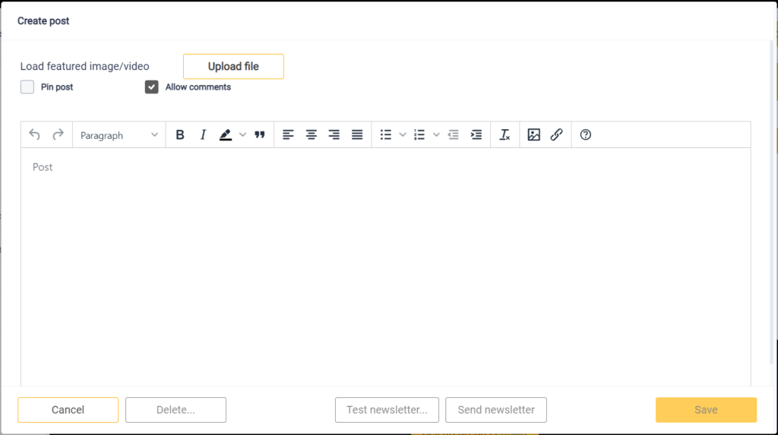The image size is (778, 435).
Task: Uncheck Allow comments checkbox
Action: (x=151, y=87)
